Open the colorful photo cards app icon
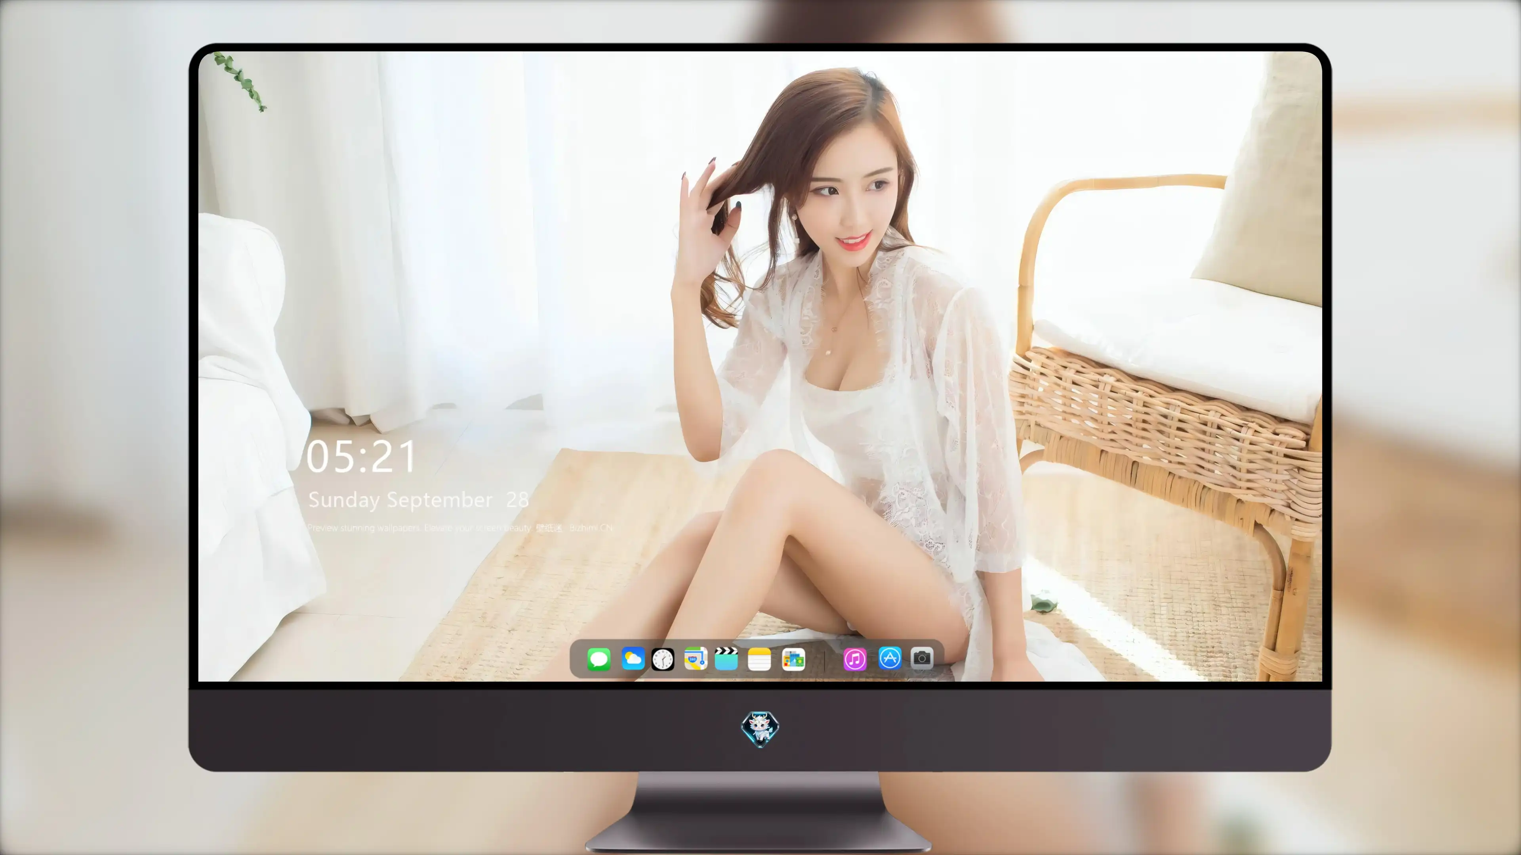 [793, 659]
